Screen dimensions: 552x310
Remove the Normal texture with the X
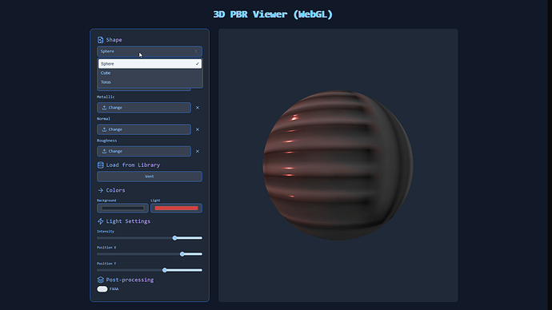point(198,129)
